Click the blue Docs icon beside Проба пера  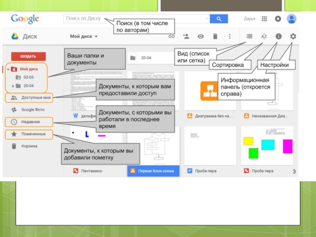pyautogui.click(x=190, y=171)
